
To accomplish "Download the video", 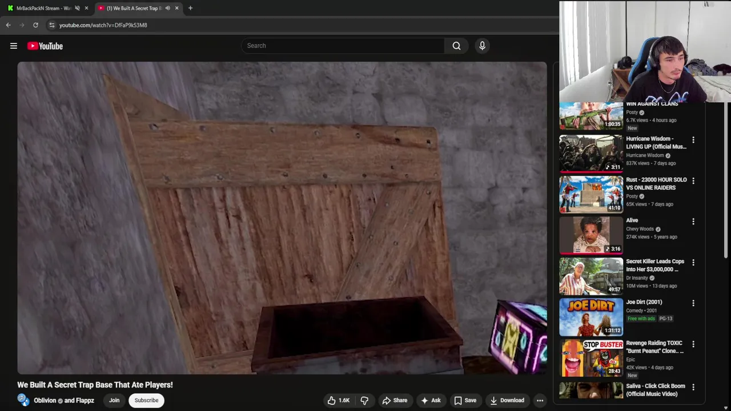I will pyautogui.click(x=507, y=400).
